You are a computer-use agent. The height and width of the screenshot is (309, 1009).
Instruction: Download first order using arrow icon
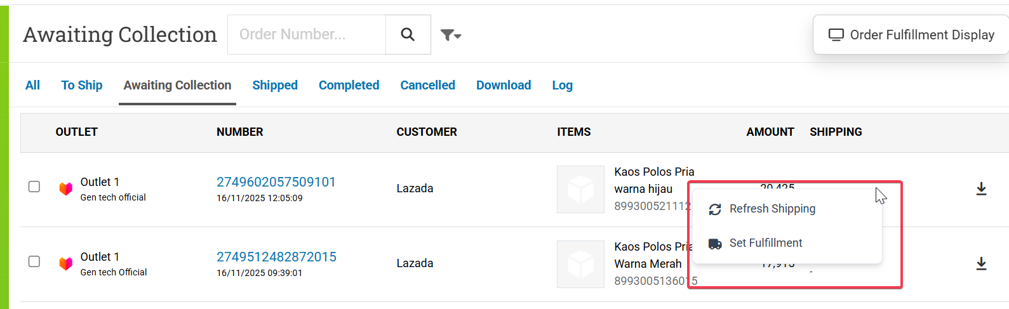click(x=981, y=188)
